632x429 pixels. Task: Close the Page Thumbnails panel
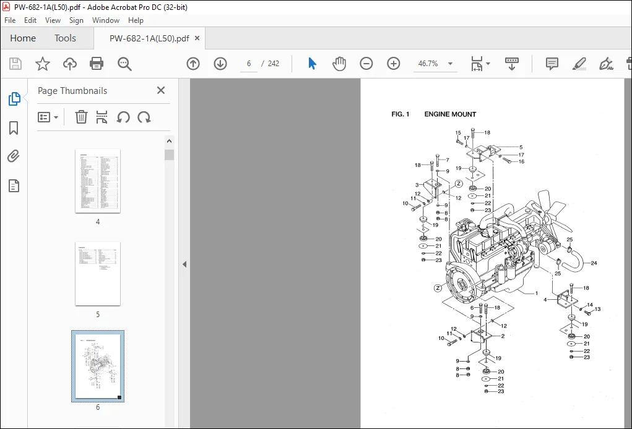tap(161, 90)
